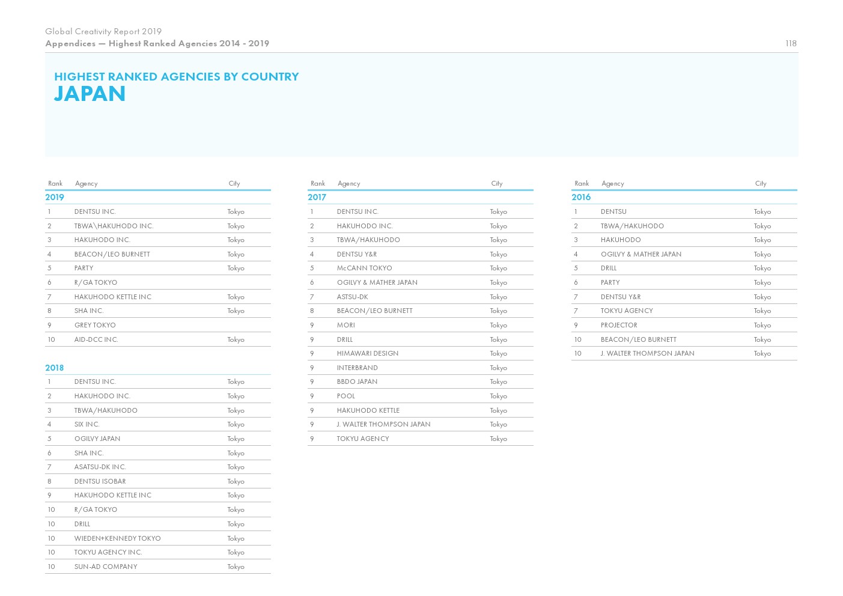Click the 'Global Creativity Report 2019' header text

[103, 31]
